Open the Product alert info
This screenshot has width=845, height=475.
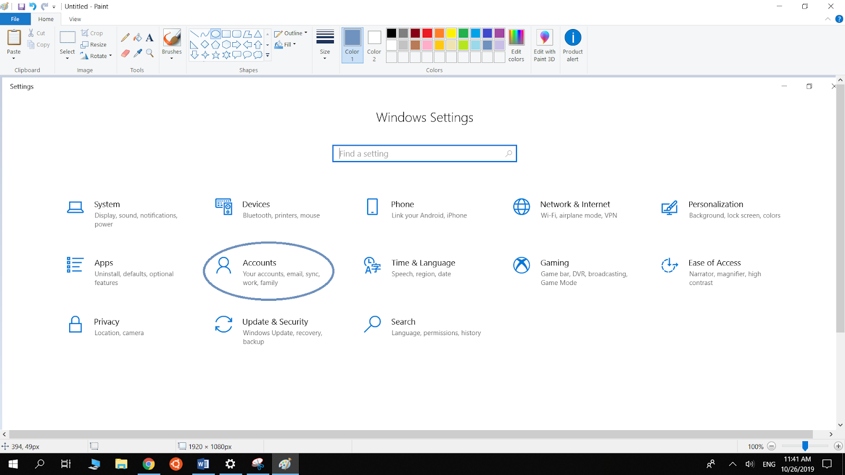point(572,45)
